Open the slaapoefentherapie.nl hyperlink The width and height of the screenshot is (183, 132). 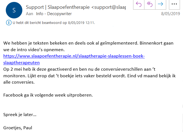(x=74, y=56)
